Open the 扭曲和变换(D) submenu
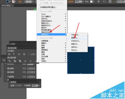Viewport: 125px width, 99px height. 52,21
